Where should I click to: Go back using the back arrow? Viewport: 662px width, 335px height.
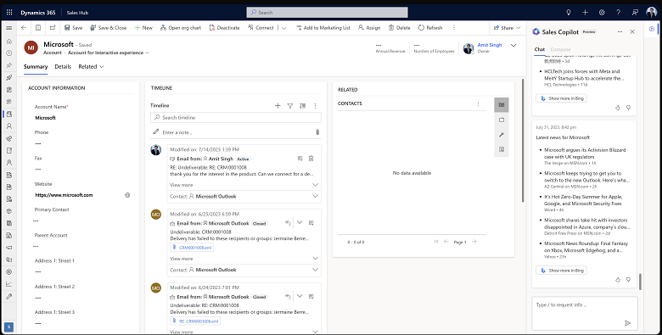point(24,28)
